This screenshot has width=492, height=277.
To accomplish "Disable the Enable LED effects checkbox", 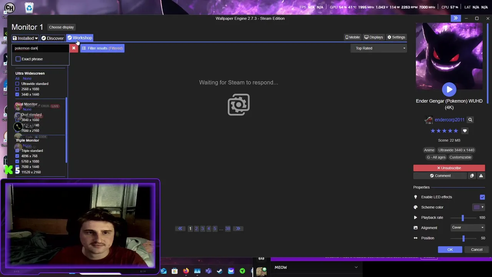I will point(482,197).
